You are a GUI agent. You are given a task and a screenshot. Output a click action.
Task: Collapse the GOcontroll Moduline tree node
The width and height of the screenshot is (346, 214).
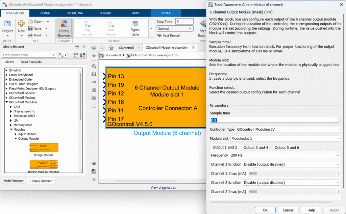click(x=6, y=102)
